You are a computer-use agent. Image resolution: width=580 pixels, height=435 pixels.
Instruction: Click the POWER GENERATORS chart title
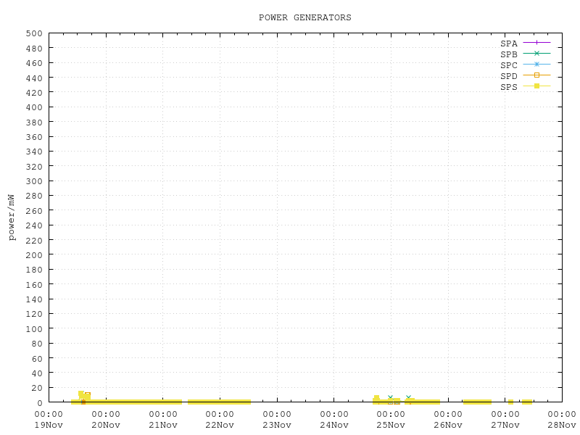(304, 17)
